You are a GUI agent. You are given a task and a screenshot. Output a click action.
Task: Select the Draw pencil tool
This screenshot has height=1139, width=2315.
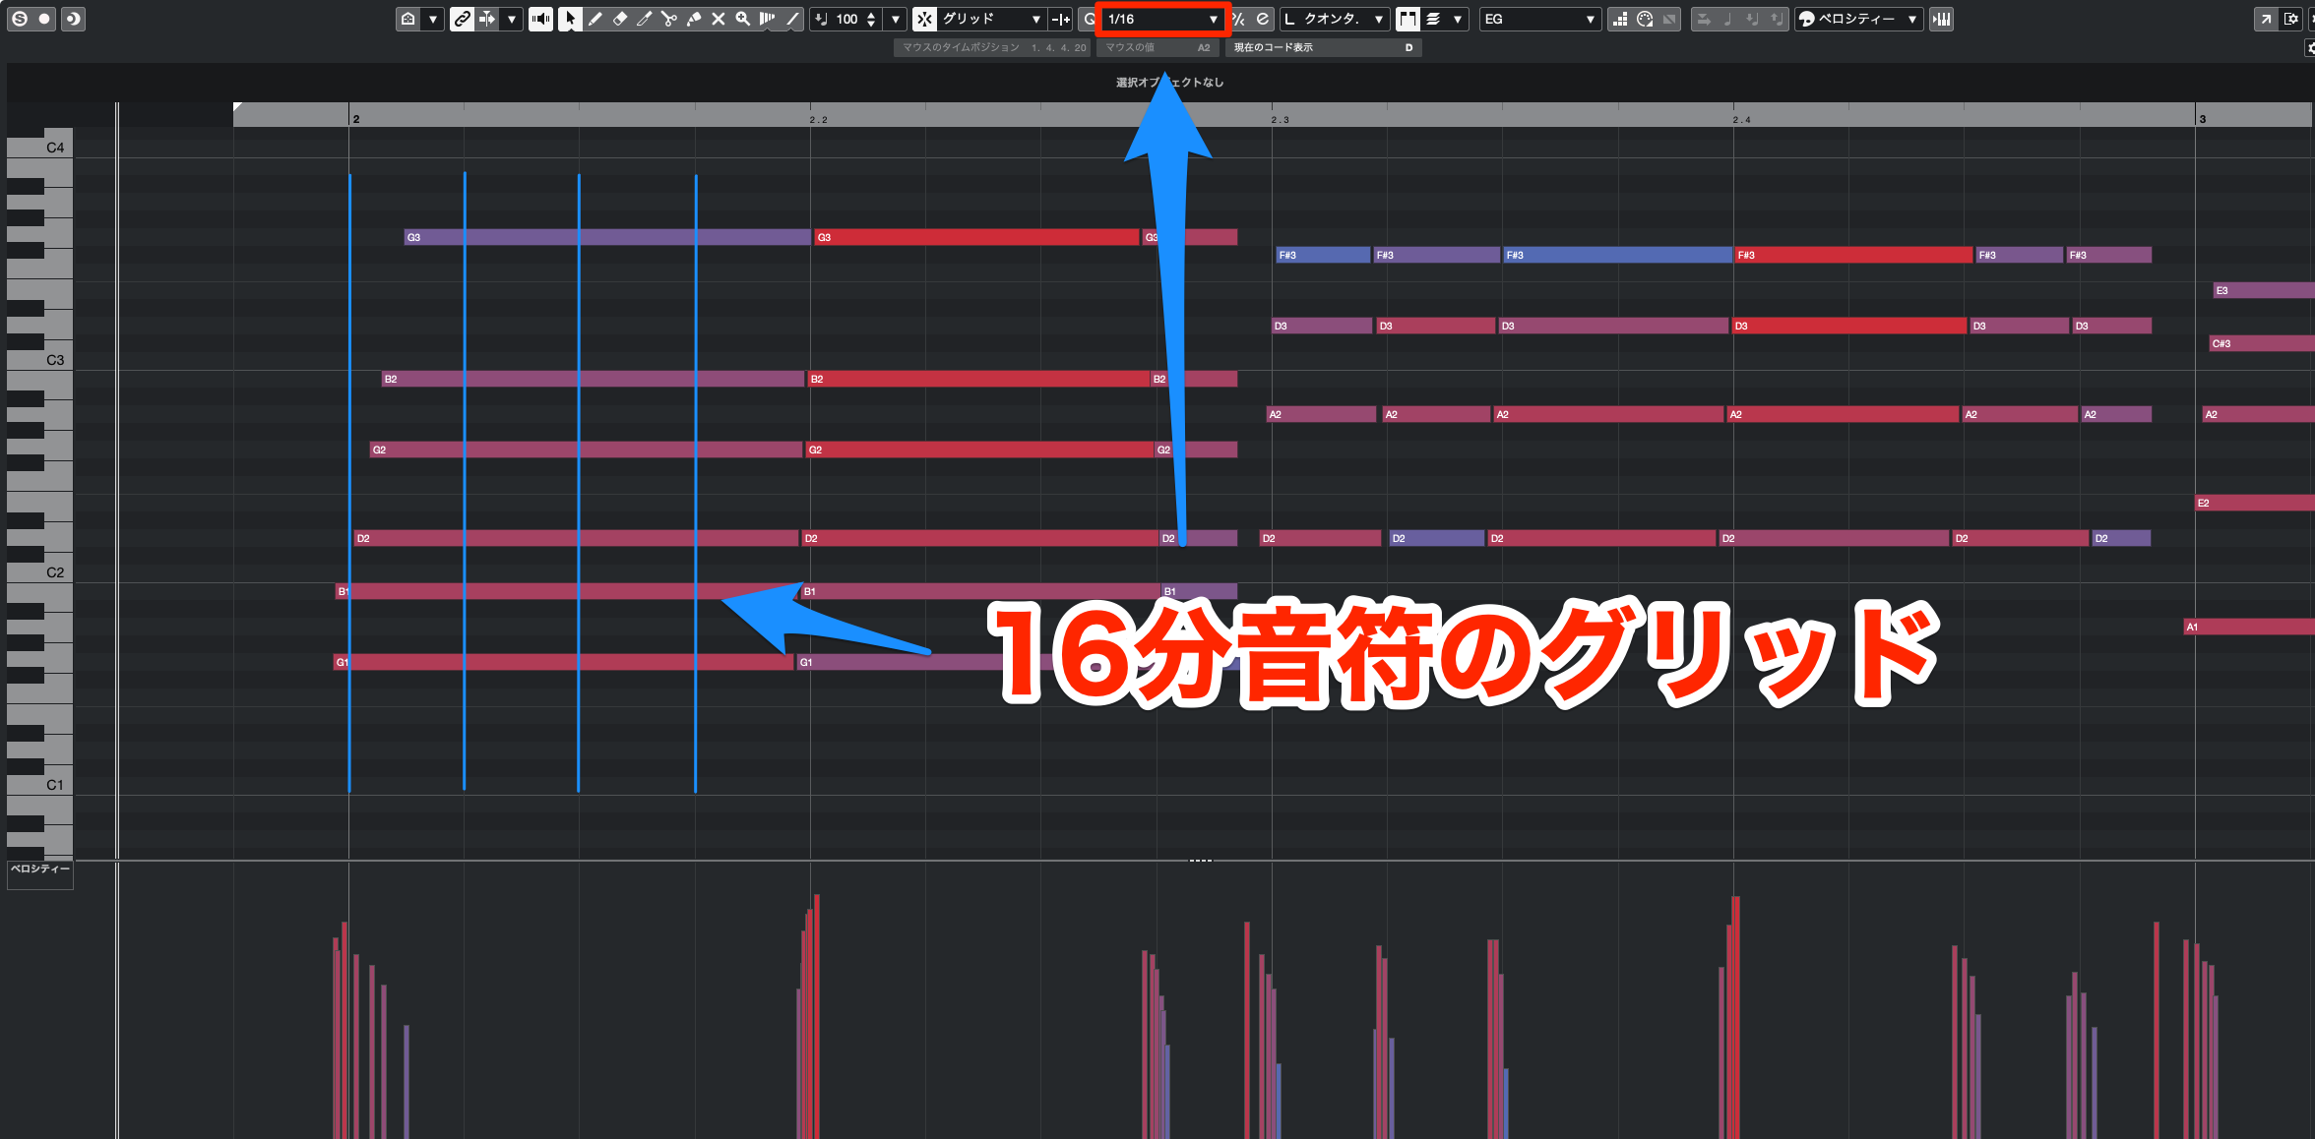click(594, 19)
